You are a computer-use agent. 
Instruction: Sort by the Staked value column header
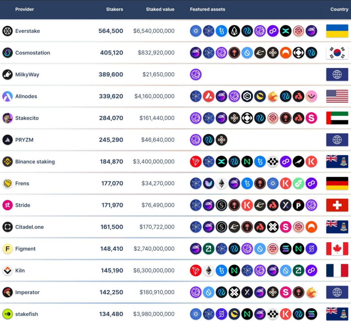(160, 9)
